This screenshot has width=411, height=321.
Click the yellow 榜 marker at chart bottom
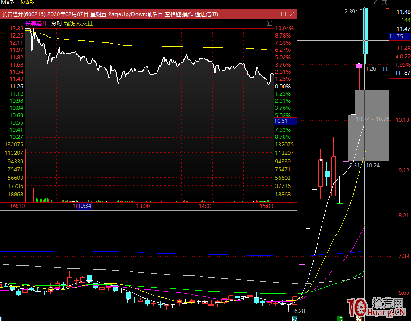tap(359, 318)
